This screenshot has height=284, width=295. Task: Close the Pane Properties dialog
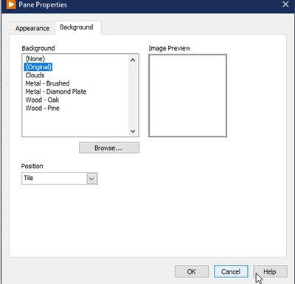tap(285, 4)
